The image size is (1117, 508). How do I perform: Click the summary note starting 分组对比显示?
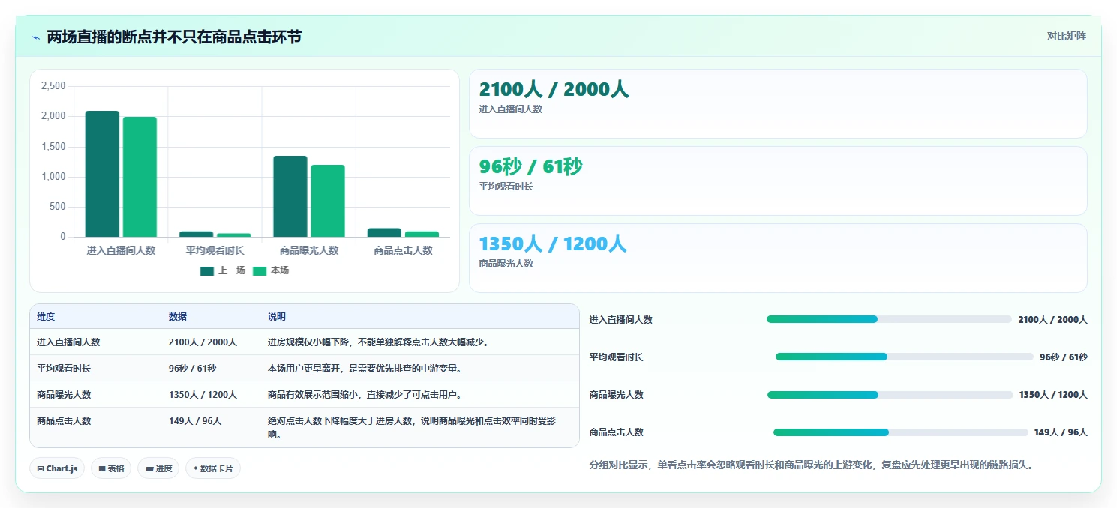coord(812,465)
